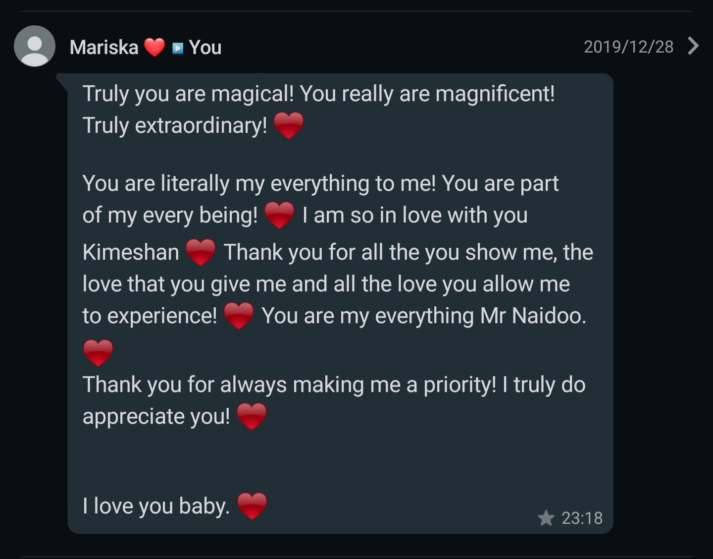Click the heart emoji after "Kimeshan"
This screenshot has width=713, height=559.
click(x=201, y=252)
